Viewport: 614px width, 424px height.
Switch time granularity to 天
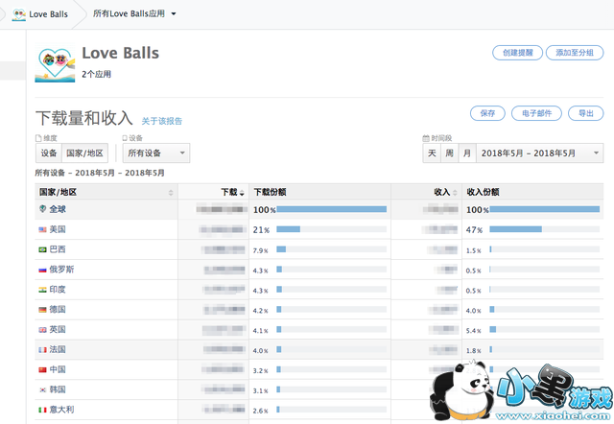(432, 153)
